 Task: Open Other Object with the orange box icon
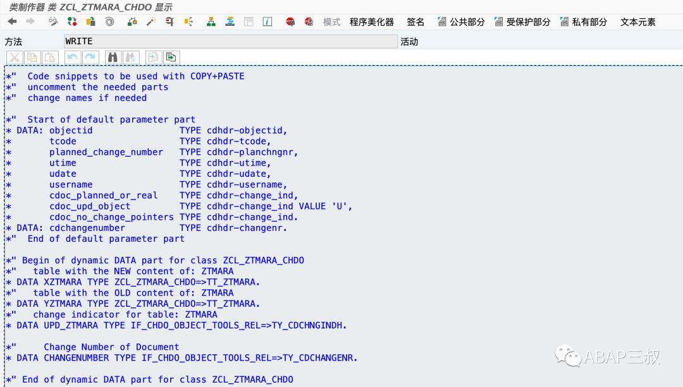(x=90, y=21)
